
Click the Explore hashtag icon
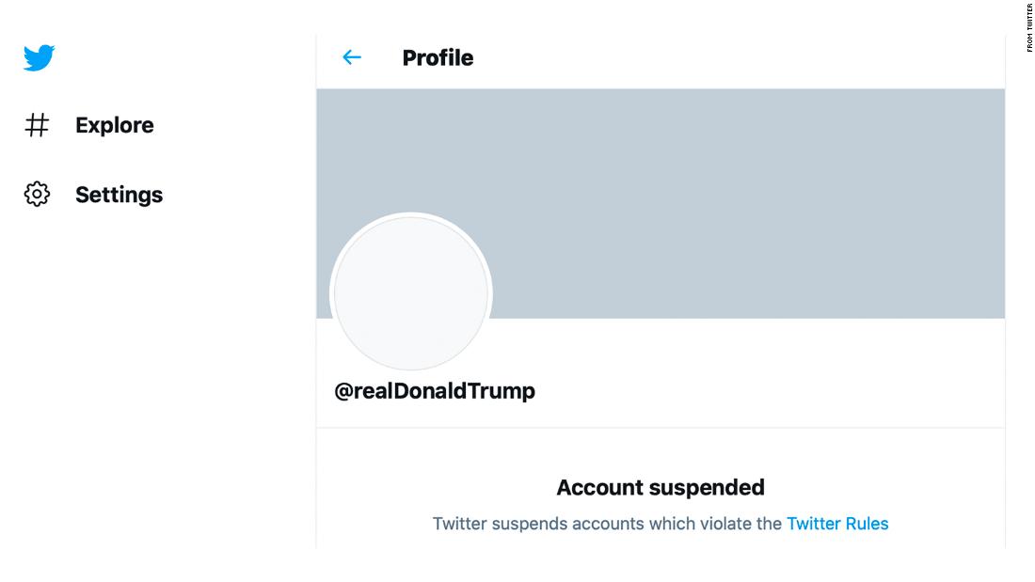point(37,125)
